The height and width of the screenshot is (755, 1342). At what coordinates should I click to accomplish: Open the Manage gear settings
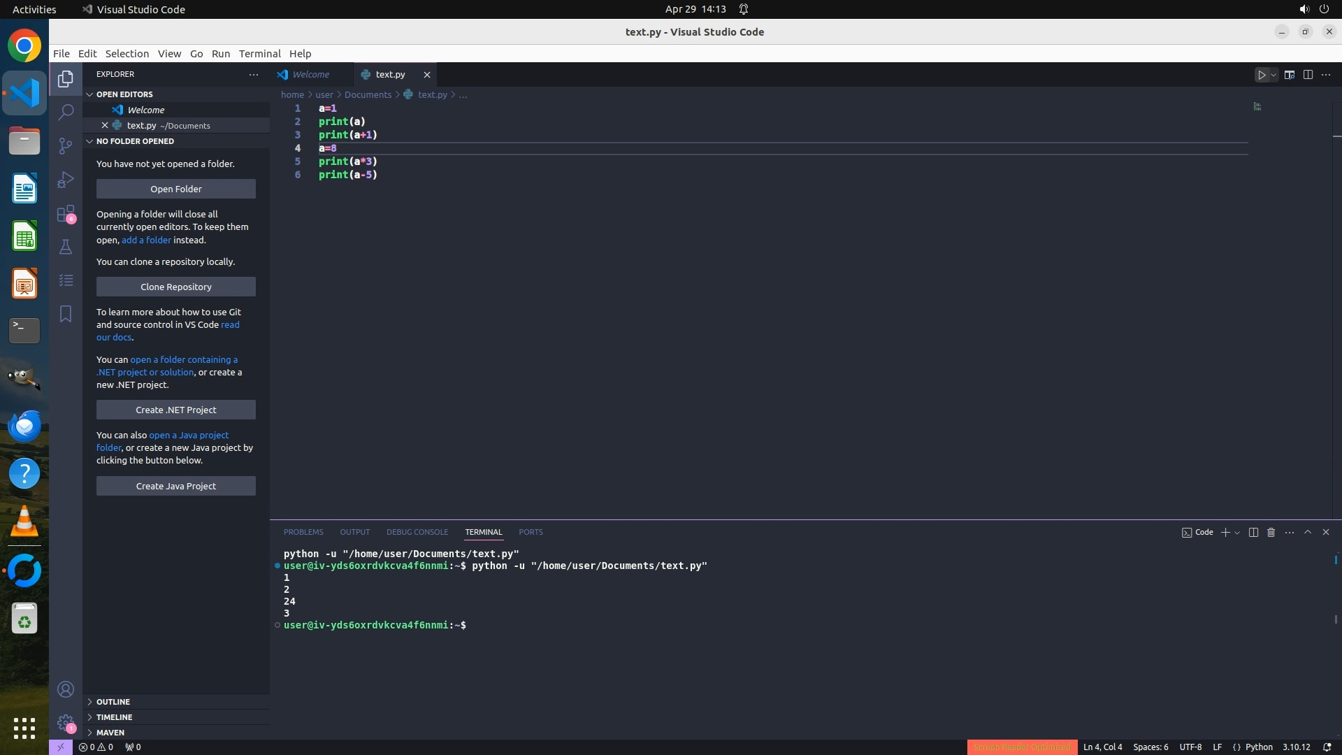[x=66, y=723]
